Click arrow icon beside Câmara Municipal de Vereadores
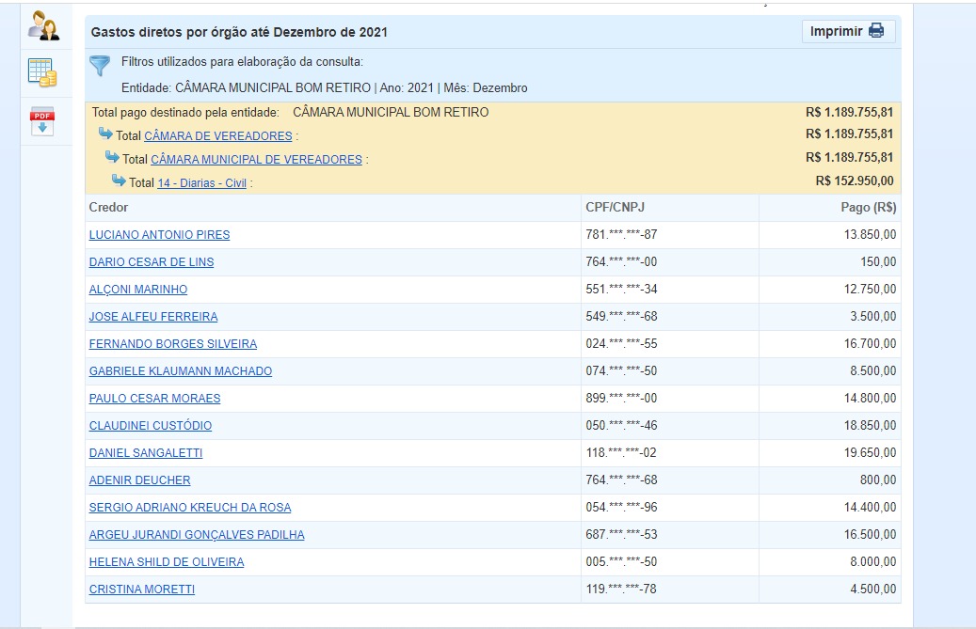The width and height of the screenshot is (976, 629). [112, 158]
